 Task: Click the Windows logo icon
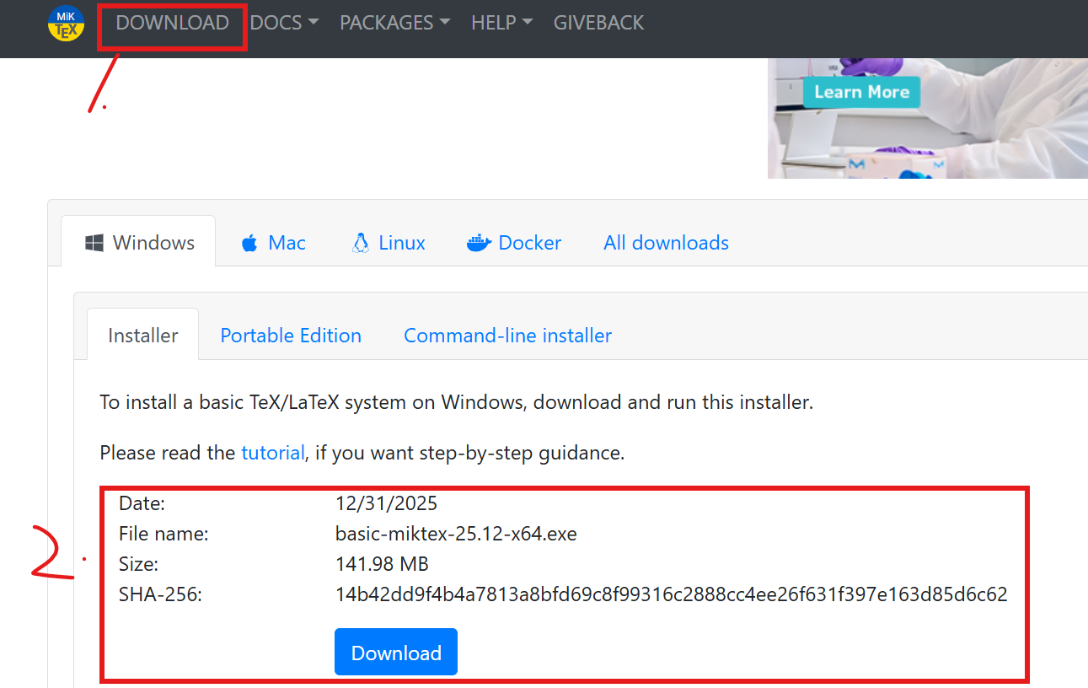click(94, 243)
